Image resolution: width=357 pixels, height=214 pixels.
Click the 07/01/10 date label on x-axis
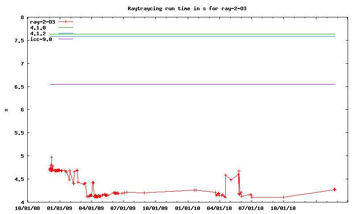251,207
